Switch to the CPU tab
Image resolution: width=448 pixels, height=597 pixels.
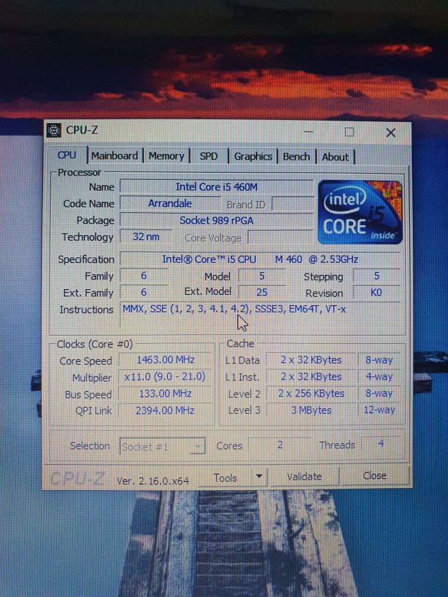[67, 155]
